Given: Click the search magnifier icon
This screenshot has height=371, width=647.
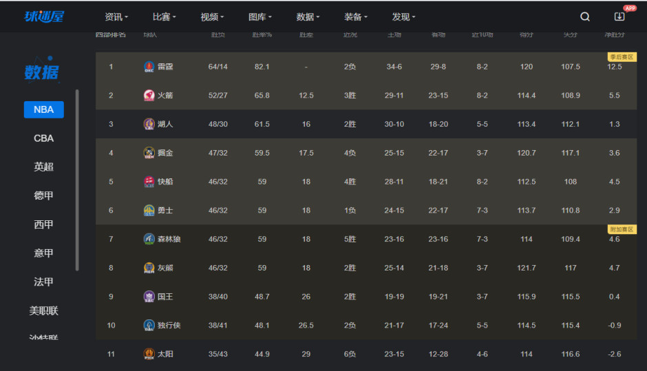Looking at the screenshot, I should pyautogui.click(x=585, y=17).
